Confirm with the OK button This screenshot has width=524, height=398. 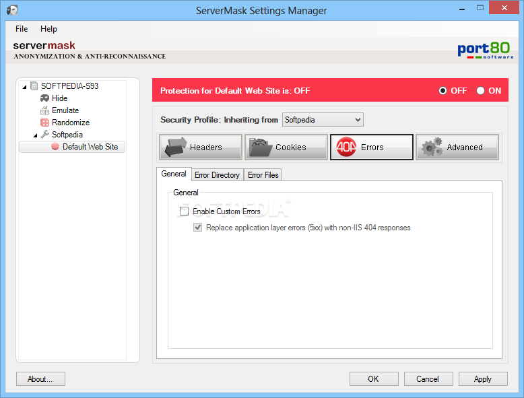[x=374, y=379]
